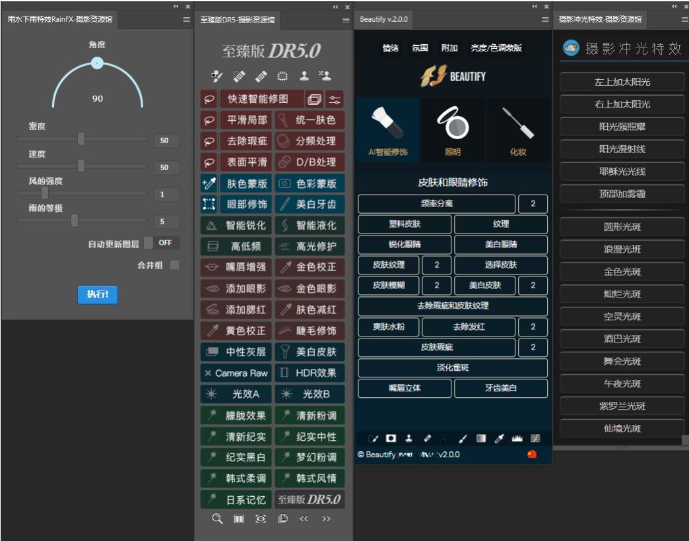689x541 pixels.
Task: Click the clone stamp icon in DR5.0 toolbar
Action: [304, 76]
